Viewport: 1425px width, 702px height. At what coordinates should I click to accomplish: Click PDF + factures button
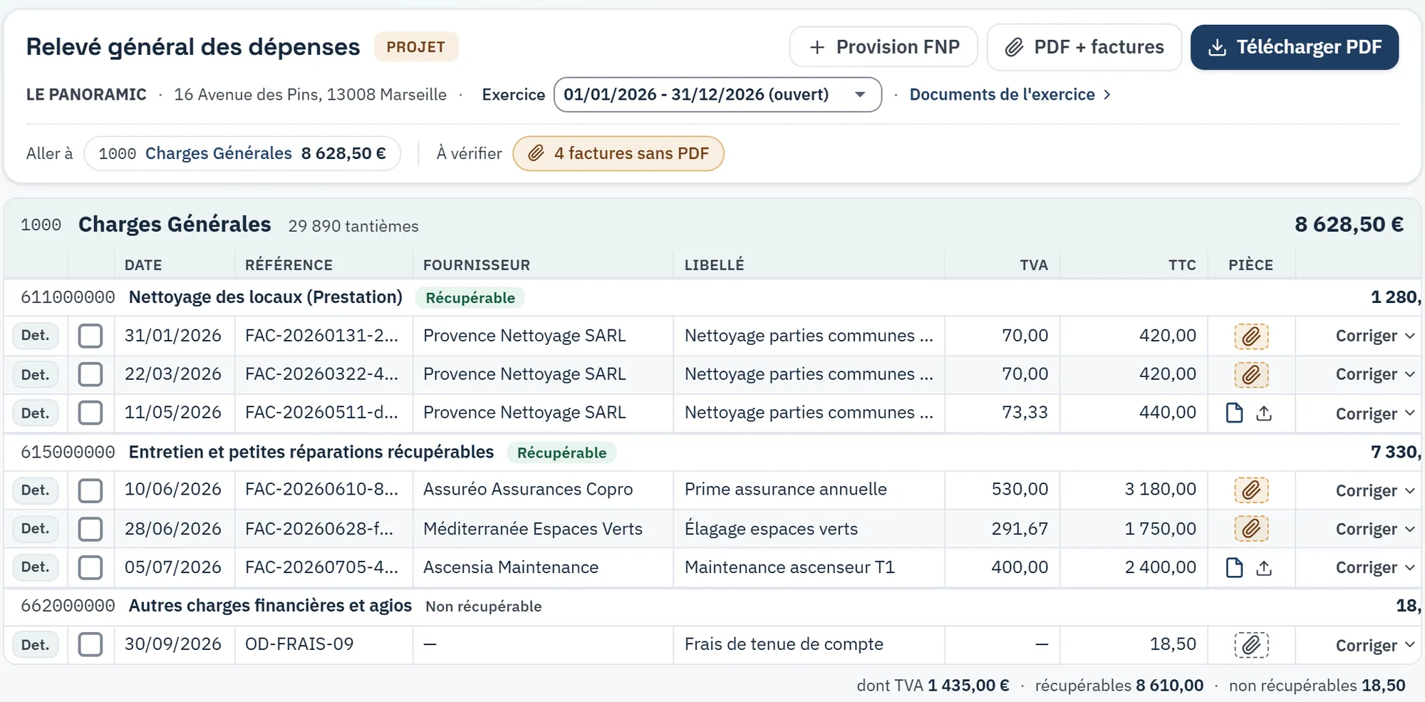tap(1084, 47)
